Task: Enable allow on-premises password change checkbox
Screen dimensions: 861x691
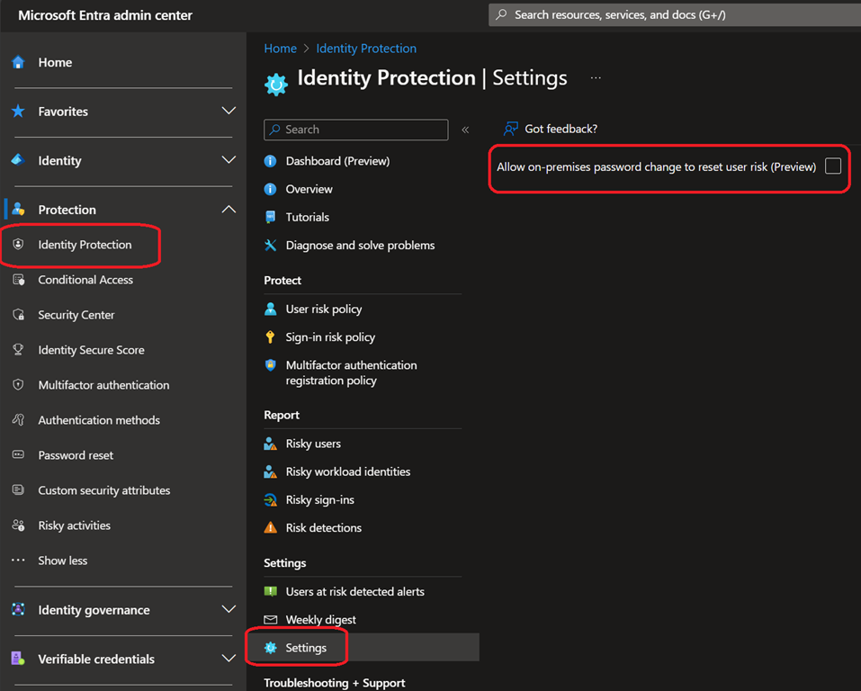Action: (x=832, y=166)
